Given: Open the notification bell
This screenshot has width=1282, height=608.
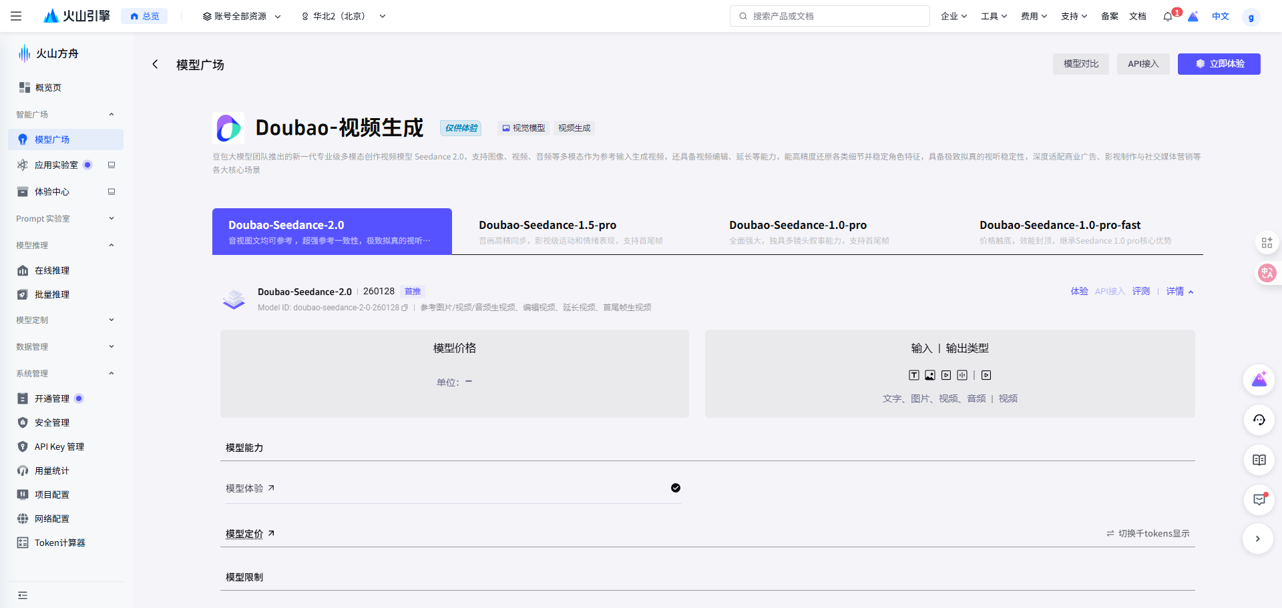Looking at the screenshot, I should 1168,17.
